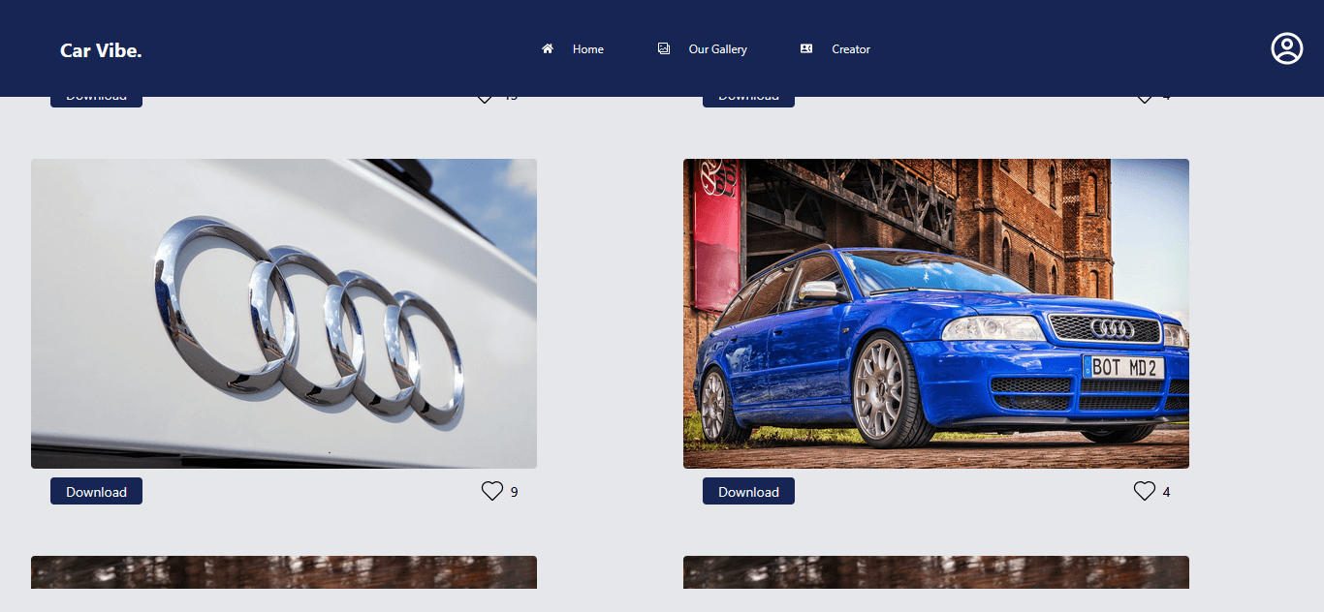The height and width of the screenshot is (612, 1324).
Task: Like the blue Audi wagon photo
Action: pos(1145,491)
